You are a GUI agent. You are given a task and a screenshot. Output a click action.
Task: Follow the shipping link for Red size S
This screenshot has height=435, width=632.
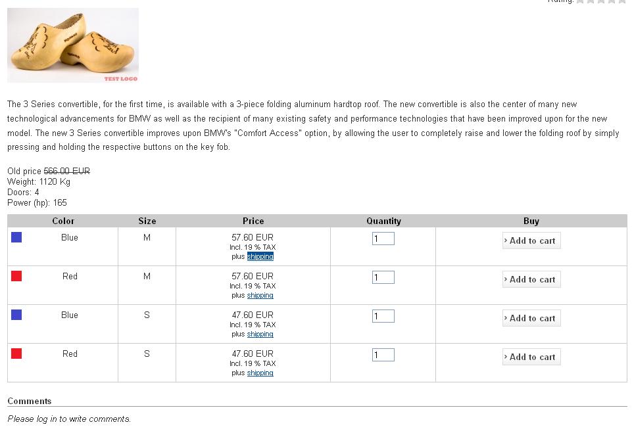tap(260, 373)
